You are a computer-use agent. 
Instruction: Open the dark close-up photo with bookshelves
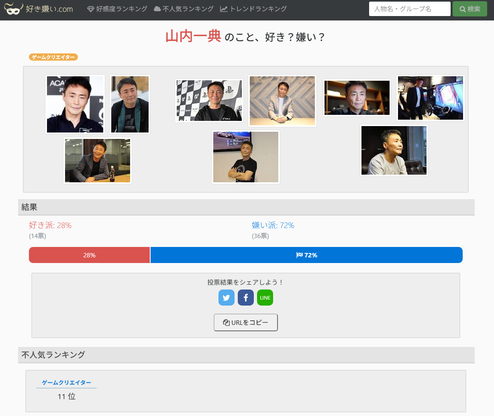357,98
